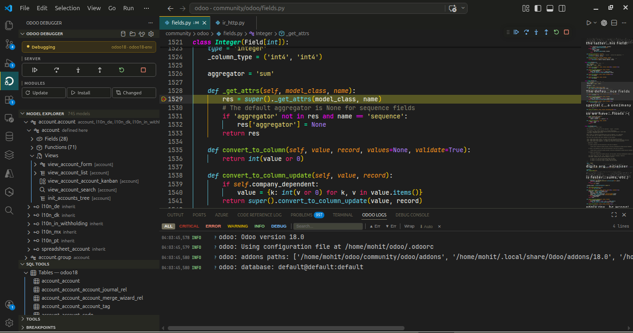The image size is (633, 333).
Task: Toggle the bottom panel layout button
Action: click(x=550, y=8)
